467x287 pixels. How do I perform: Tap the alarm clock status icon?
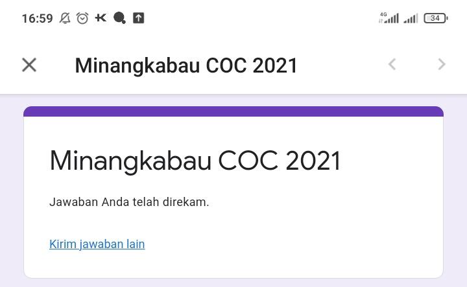click(x=82, y=18)
